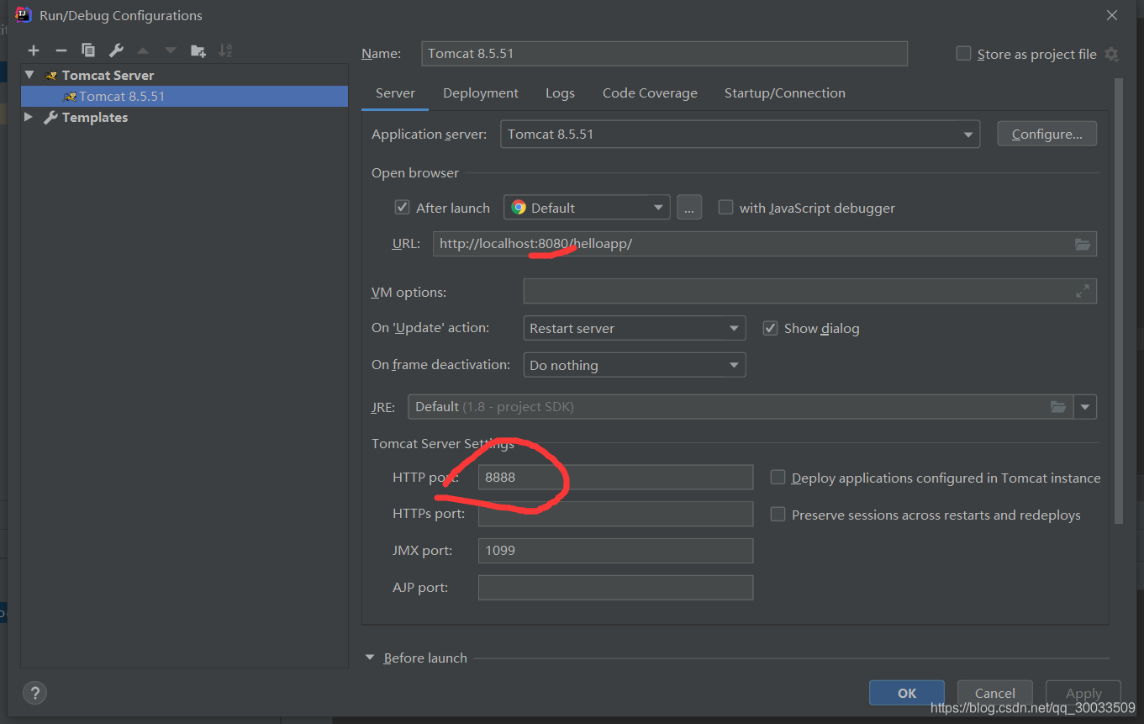Image resolution: width=1144 pixels, height=724 pixels.
Task: Sort configurations alphabetically
Action: 225,50
